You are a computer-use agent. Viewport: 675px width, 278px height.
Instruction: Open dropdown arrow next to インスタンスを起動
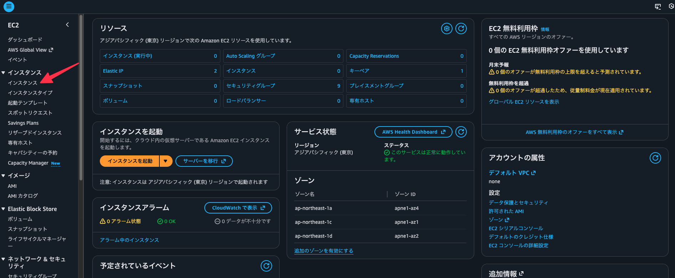coord(165,161)
